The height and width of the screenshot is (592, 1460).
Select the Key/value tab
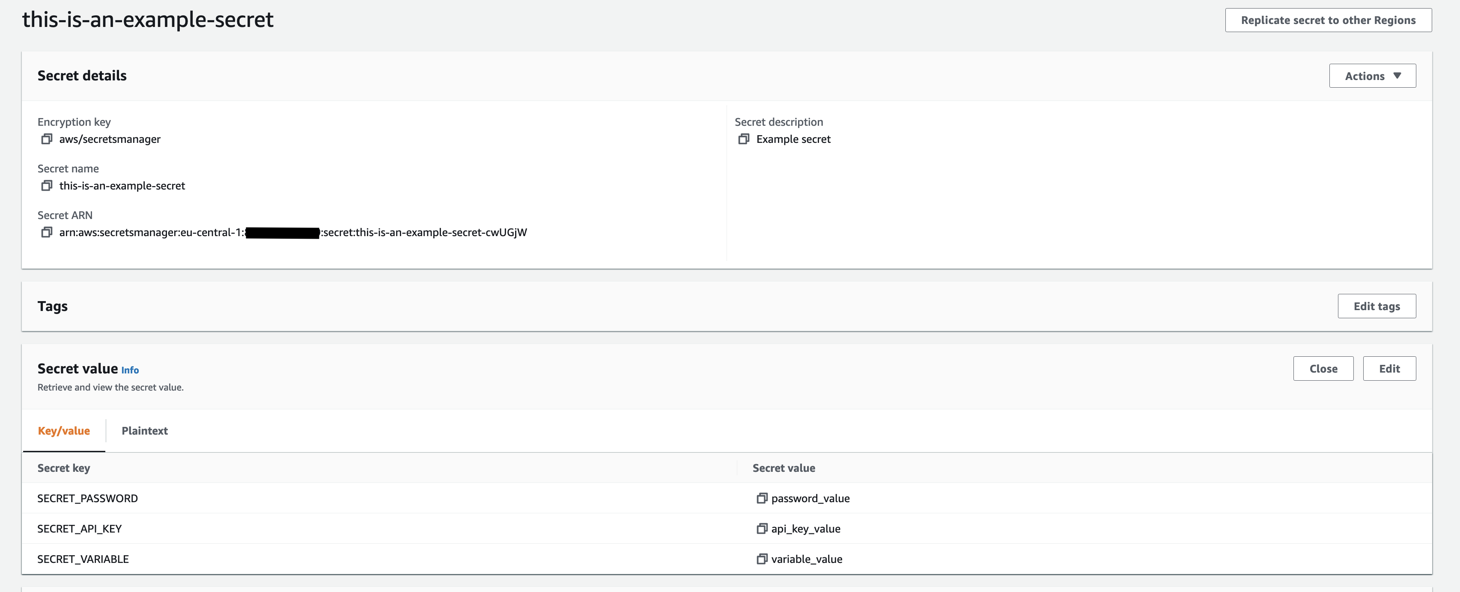[x=63, y=431]
